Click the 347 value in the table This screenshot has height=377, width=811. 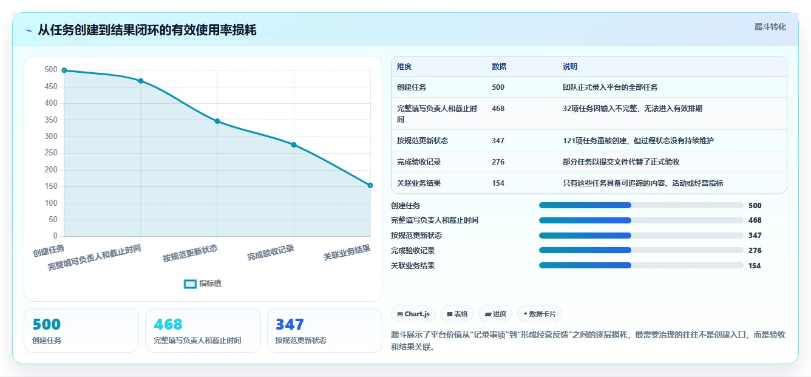[x=498, y=141]
